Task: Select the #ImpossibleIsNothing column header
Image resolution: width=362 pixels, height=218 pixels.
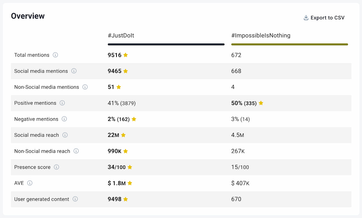Action: [x=261, y=35]
